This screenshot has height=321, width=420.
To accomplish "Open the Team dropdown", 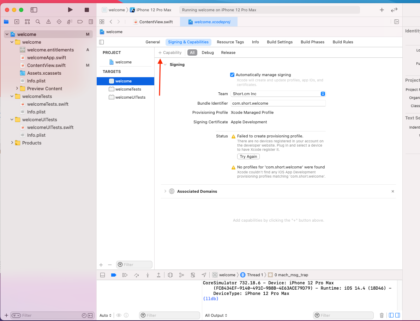I will pyautogui.click(x=278, y=94).
